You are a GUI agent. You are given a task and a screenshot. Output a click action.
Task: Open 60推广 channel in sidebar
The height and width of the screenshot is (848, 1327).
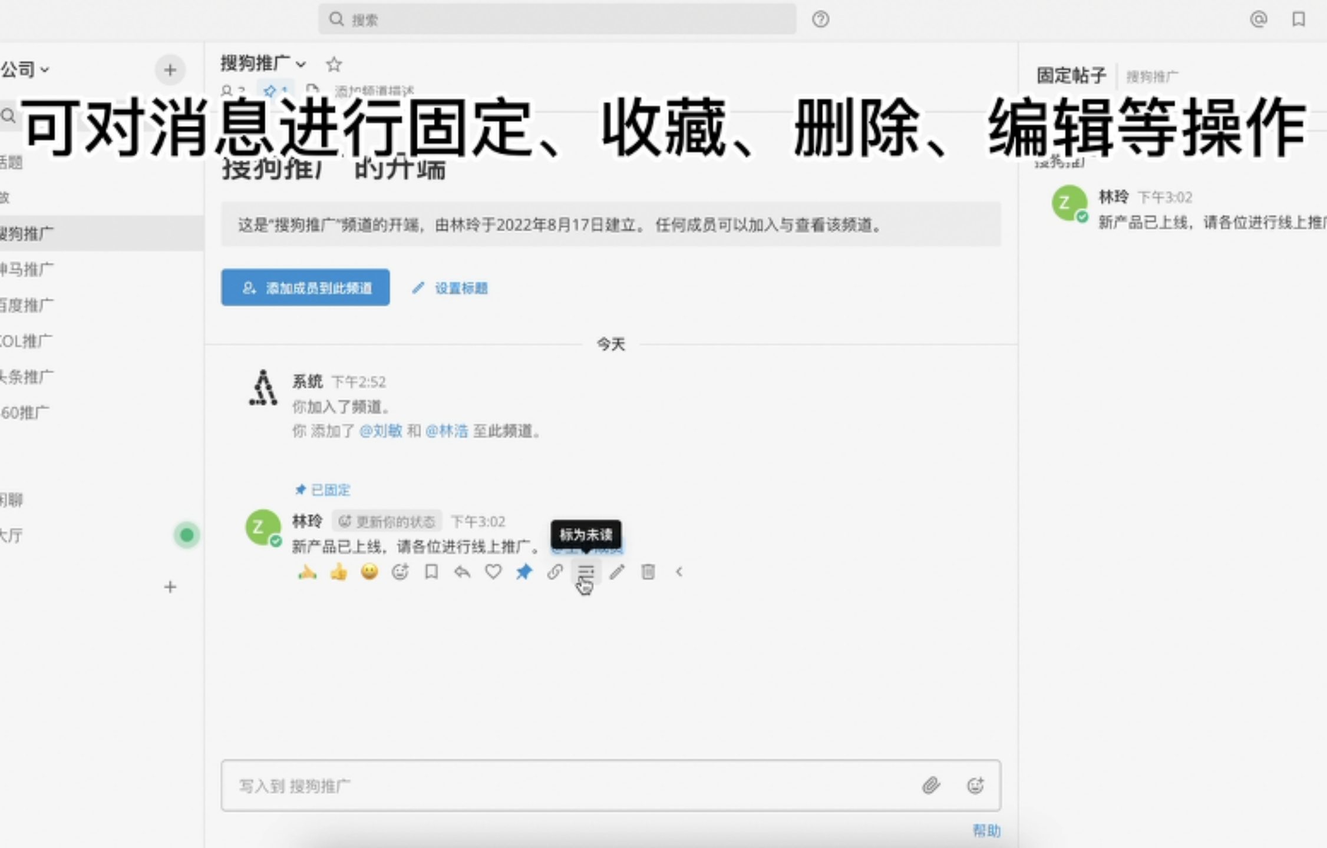(x=101, y=413)
